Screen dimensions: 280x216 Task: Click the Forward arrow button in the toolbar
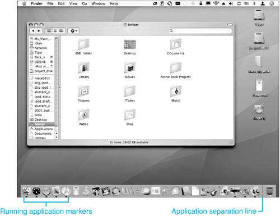pyautogui.click(x=39, y=31)
